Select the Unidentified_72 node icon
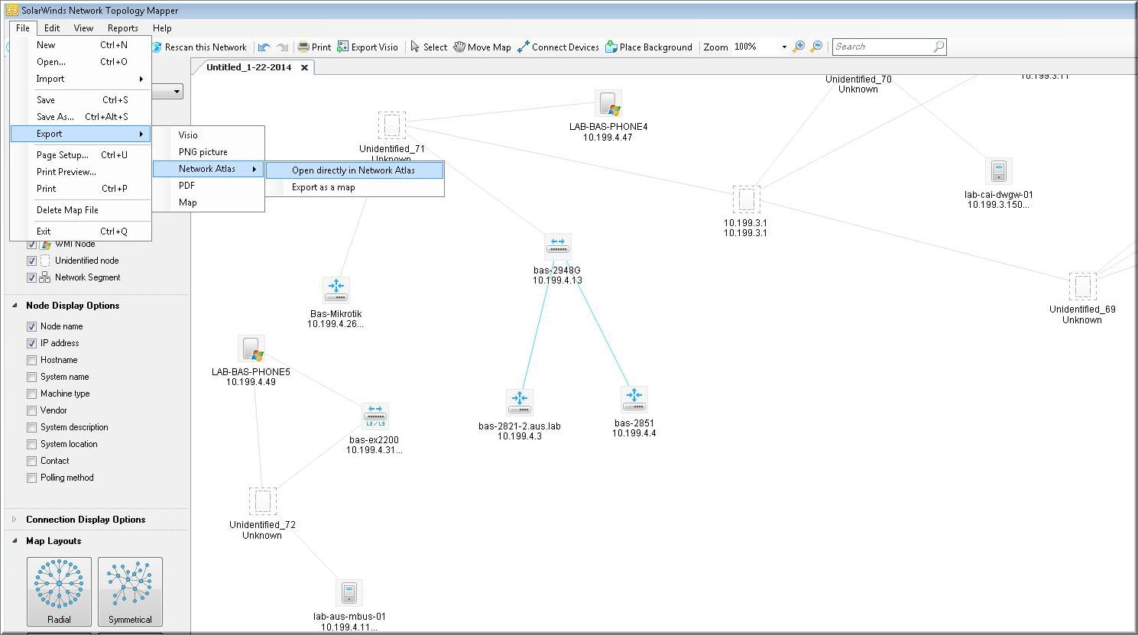1138x635 pixels. tap(262, 501)
